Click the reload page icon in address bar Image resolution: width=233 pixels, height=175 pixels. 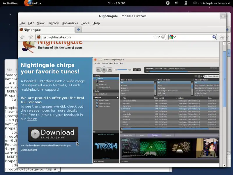coord(163,37)
